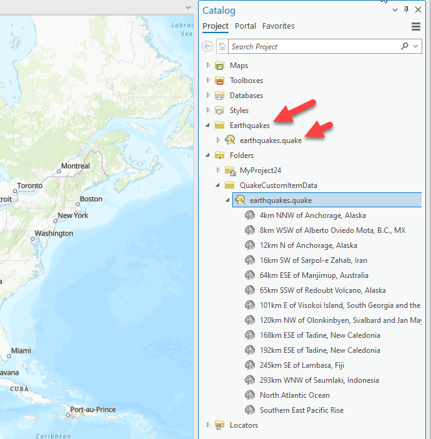
Task: Collapse the QuakeCustomItemData folder
Action: tap(218, 185)
